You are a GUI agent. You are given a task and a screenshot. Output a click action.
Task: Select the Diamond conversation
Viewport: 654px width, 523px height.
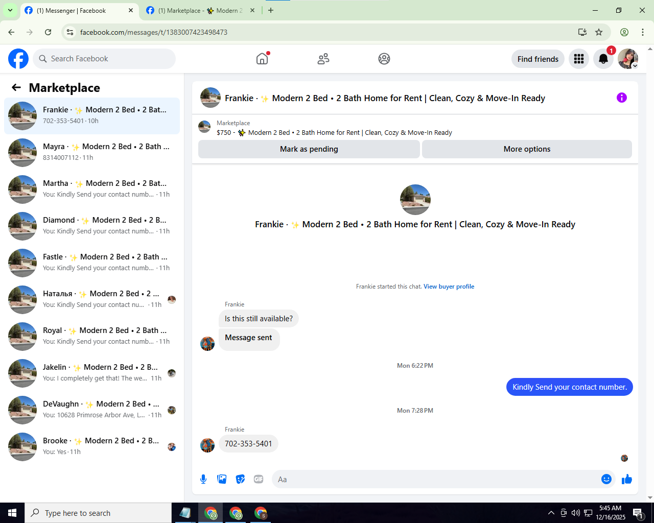point(92,226)
